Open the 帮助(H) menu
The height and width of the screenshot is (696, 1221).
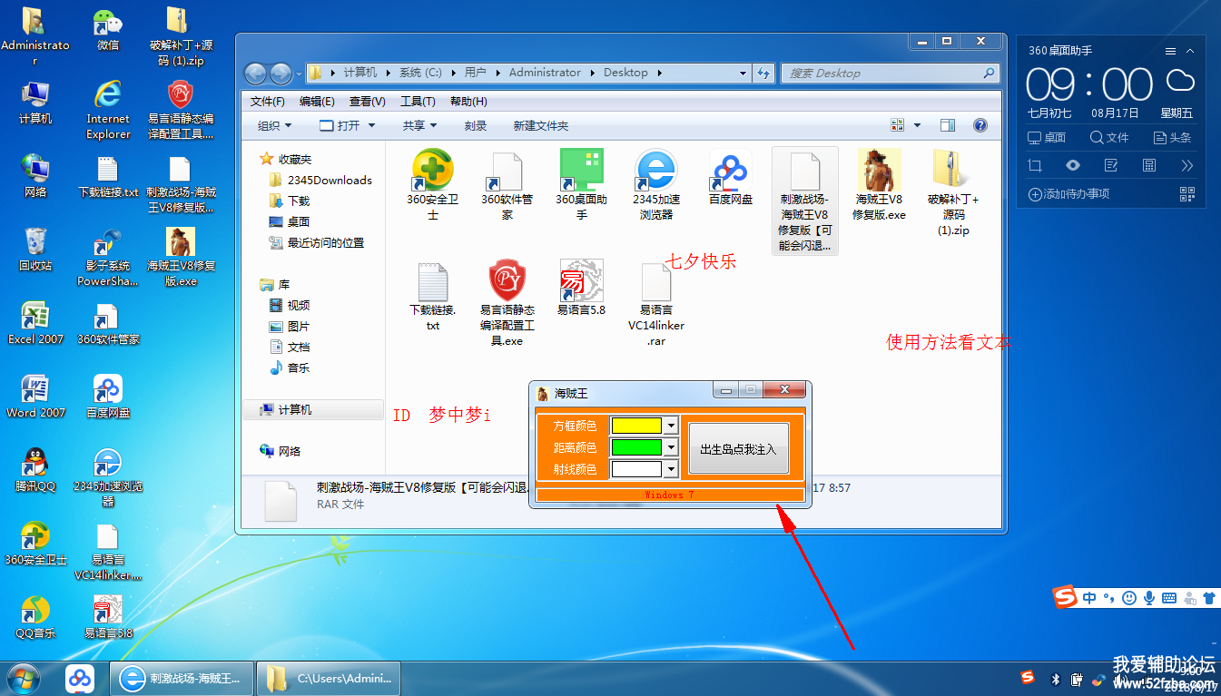click(x=468, y=102)
